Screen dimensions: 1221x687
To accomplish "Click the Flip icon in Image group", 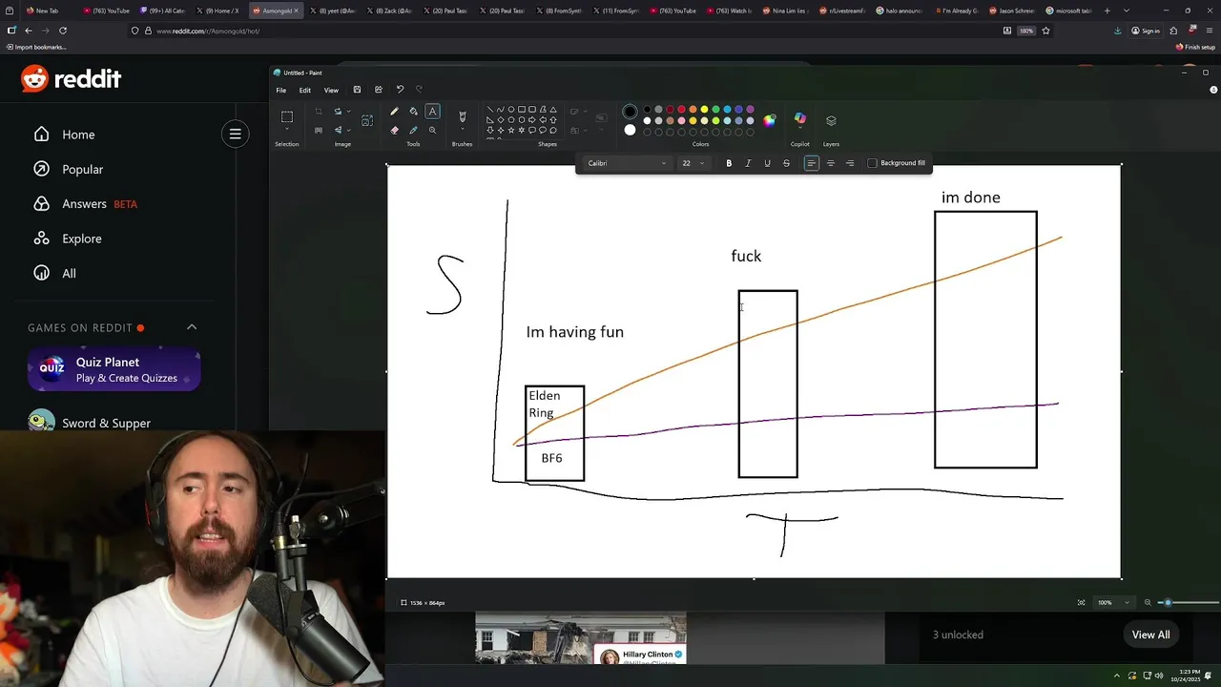I will tap(338, 130).
